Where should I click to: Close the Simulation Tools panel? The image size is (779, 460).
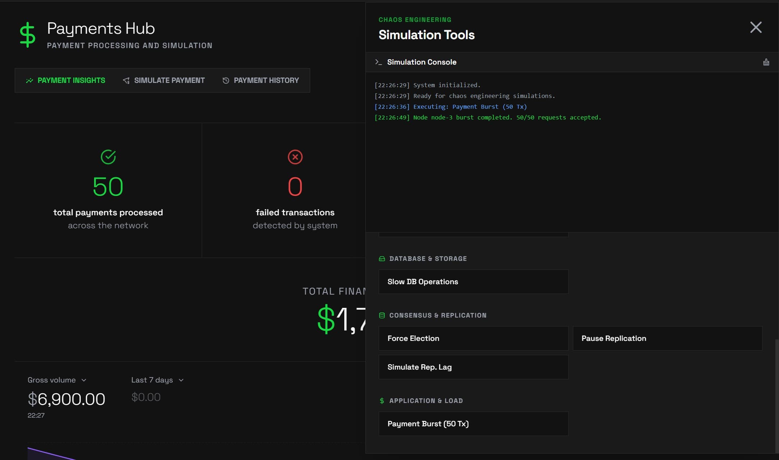click(x=756, y=27)
